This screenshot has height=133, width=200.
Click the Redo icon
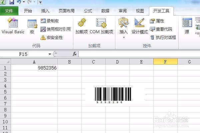(x=30, y=2)
